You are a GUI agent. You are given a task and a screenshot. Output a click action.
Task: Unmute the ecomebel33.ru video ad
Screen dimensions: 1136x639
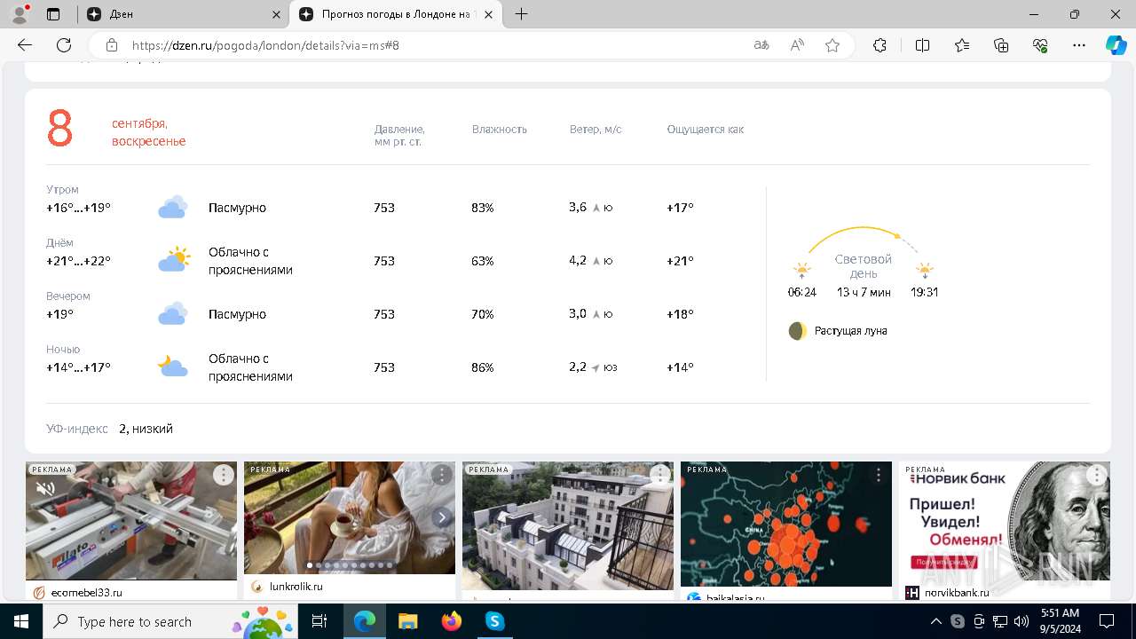[45, 488]
